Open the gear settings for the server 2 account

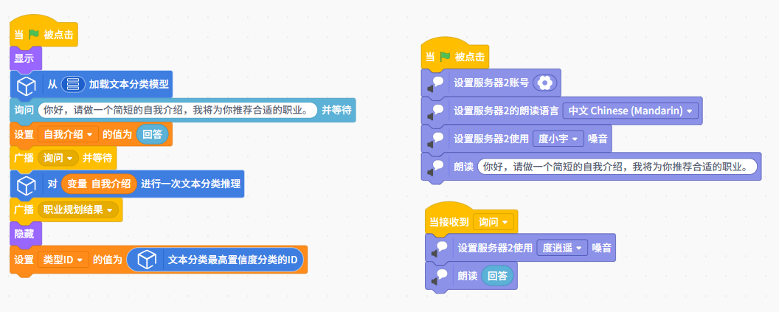tap(544, 83)
